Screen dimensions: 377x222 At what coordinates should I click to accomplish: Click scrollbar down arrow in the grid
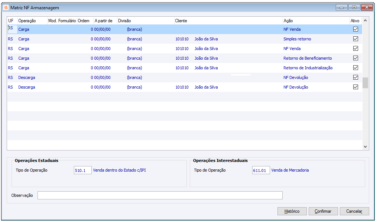tap(365, 147)
